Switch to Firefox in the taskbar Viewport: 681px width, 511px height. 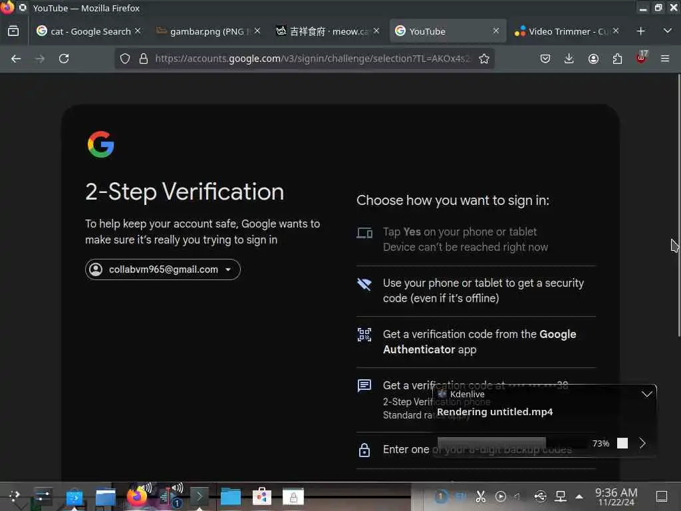(x=137, y=496)
